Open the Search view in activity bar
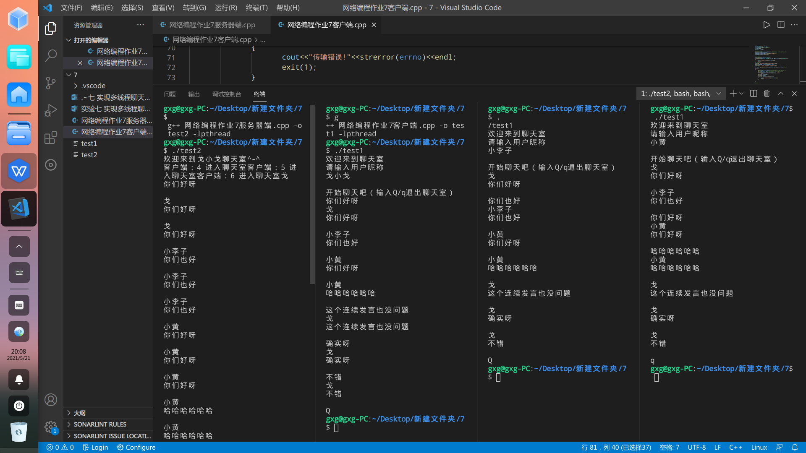The width and height of the screenshot is (806, 453). pyautogui.click(x=51, y=55)
